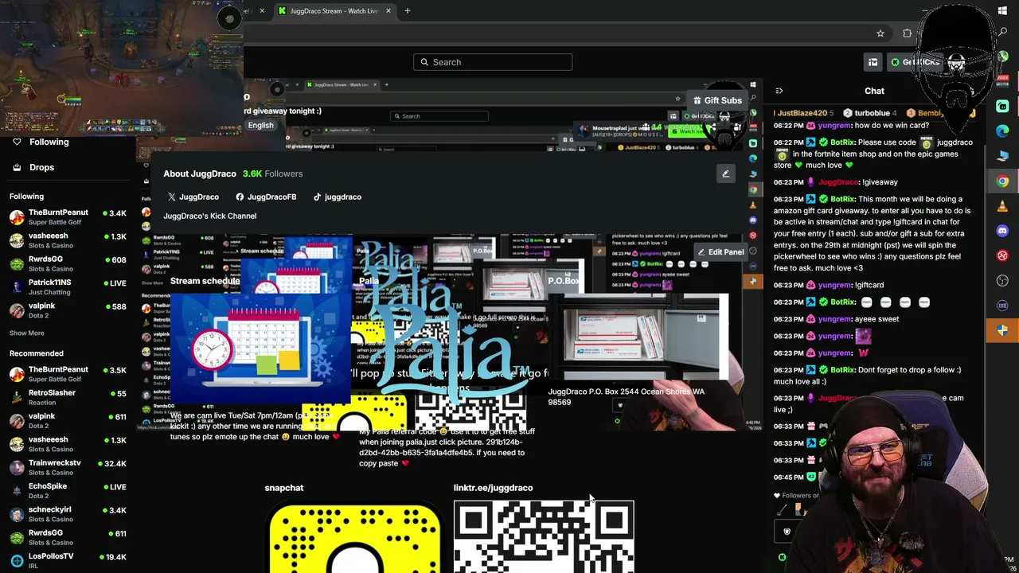The width and height of the screenshot is (1019, 573).
Task: Switch to JuggDraco Stream browser tab
Action: (x=334, y=11)
